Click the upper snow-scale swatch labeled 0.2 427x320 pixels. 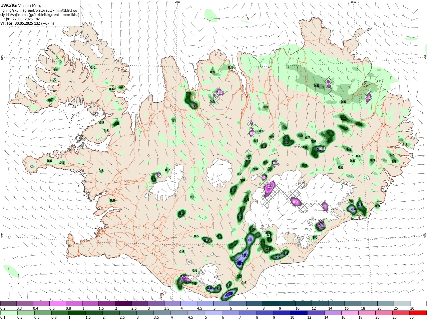pyautogui.click(x=8, y=303)
